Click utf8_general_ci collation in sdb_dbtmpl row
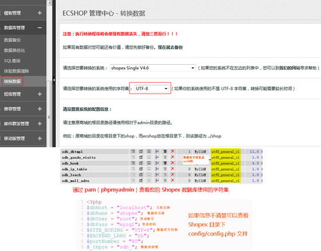This screenshot has width=321, height=251. [x=225, y=151]
